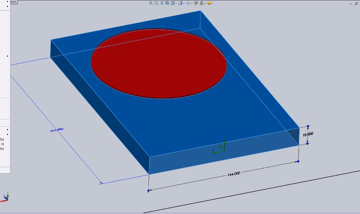Select the 144.000 width dimension label
The width and height of the screenshot is (360, 214).
(234, 174)
